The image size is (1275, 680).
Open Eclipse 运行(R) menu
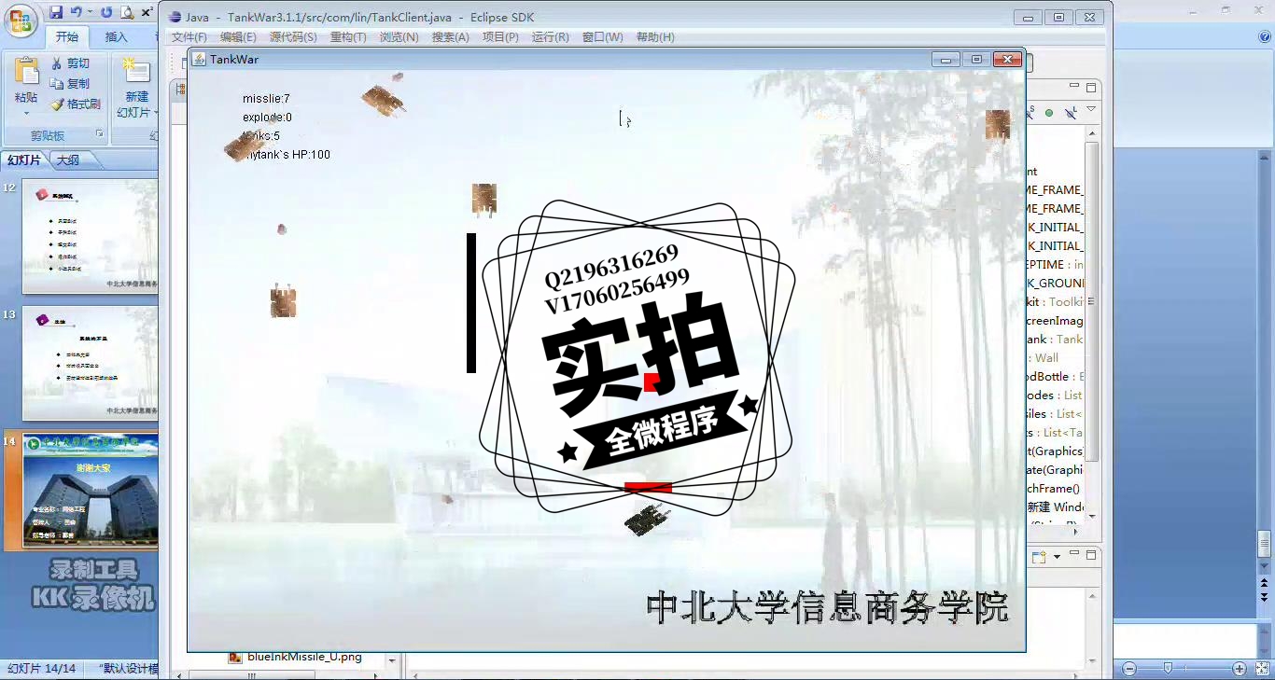pyautogui.click(x=550, y=37)
